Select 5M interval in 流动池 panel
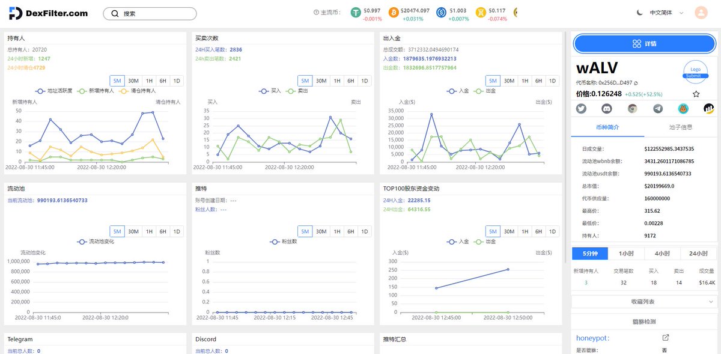The height and width of the screenshot is (354, 721). [x=117, y=231]
